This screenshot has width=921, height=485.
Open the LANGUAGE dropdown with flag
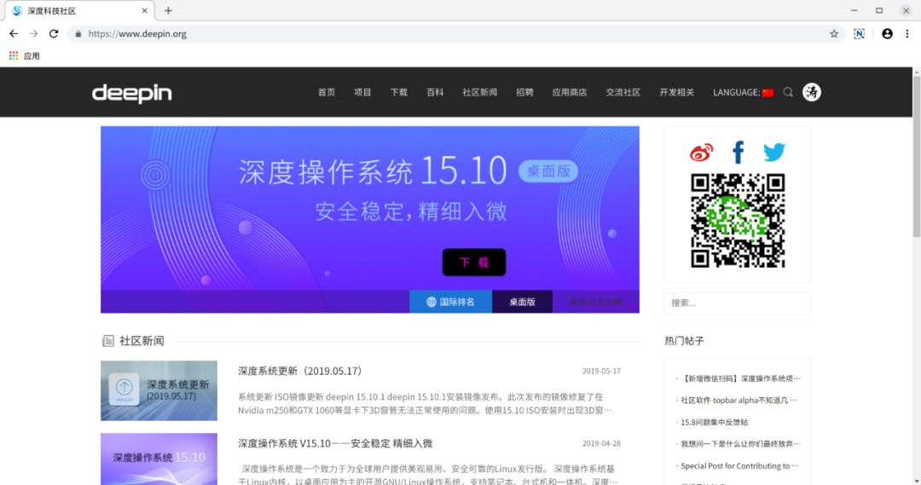pyautogui.click(x=743, y=92)
